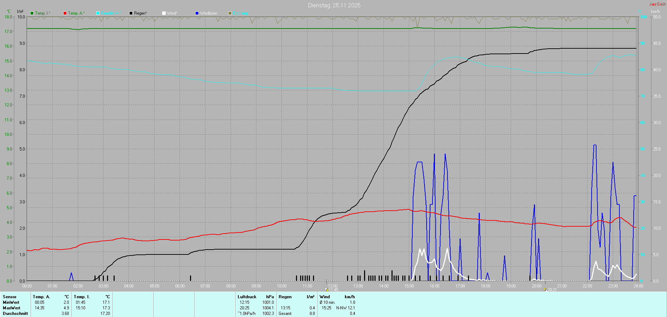Screen dimensions: 667x317
Task: Click the 'Ø 10 min.' wind label
Action: pyautogui.click(x=328, y=302)
